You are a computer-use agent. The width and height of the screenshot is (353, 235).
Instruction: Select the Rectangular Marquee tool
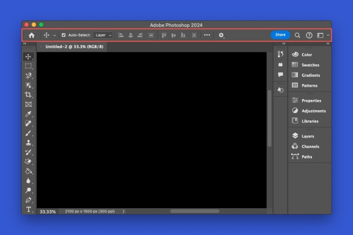[28, 66]
